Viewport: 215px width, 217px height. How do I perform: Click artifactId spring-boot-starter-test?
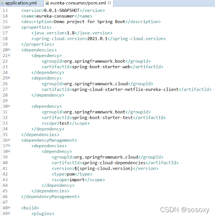pyautogui.click(x=102, y=118)
